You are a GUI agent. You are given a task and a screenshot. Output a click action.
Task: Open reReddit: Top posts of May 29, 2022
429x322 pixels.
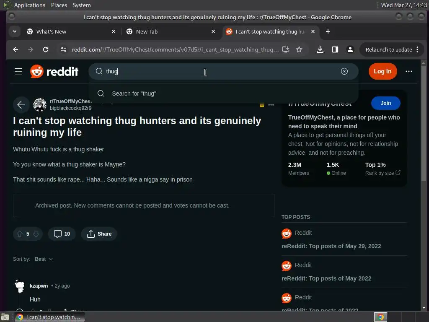click(331, 246)
